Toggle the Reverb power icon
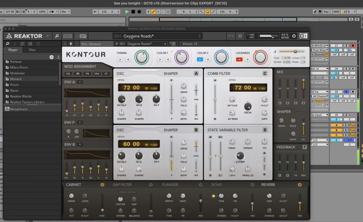Viewport: 363px width, 222px height. click(x=299, y=184)
